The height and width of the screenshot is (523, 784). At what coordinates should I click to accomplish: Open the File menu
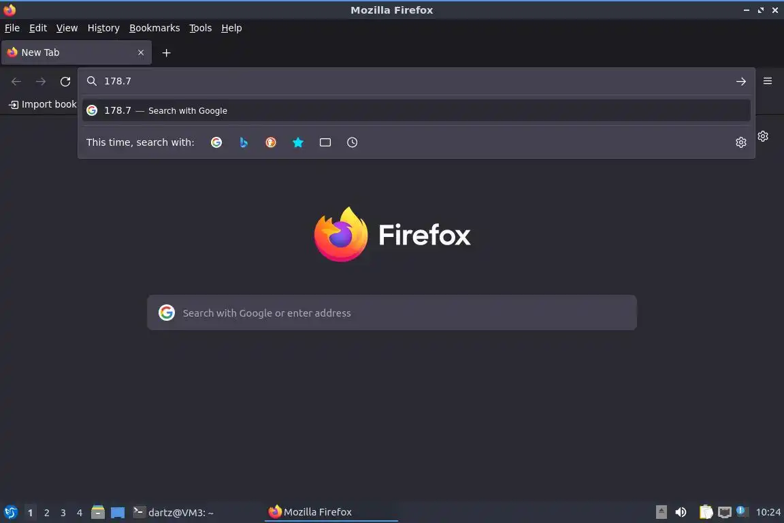pyautogui.click(x=12, y=28)
